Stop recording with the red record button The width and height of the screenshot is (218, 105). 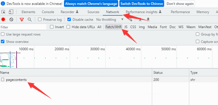pyautogui.click(x=3, y=20)
